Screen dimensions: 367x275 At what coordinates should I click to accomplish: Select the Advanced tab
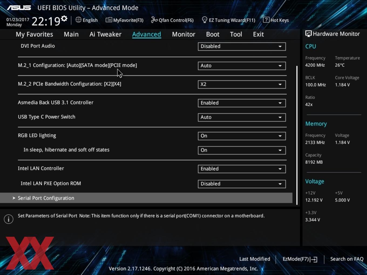(147, 34)
